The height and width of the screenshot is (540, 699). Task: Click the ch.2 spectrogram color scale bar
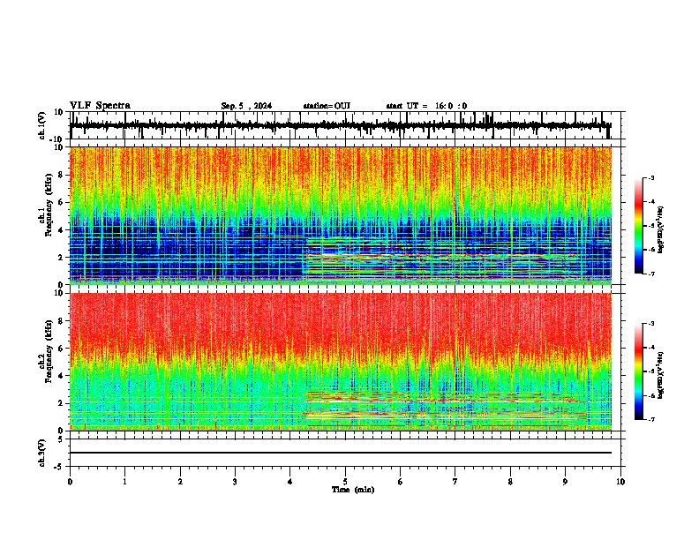(x=638, y=371)
